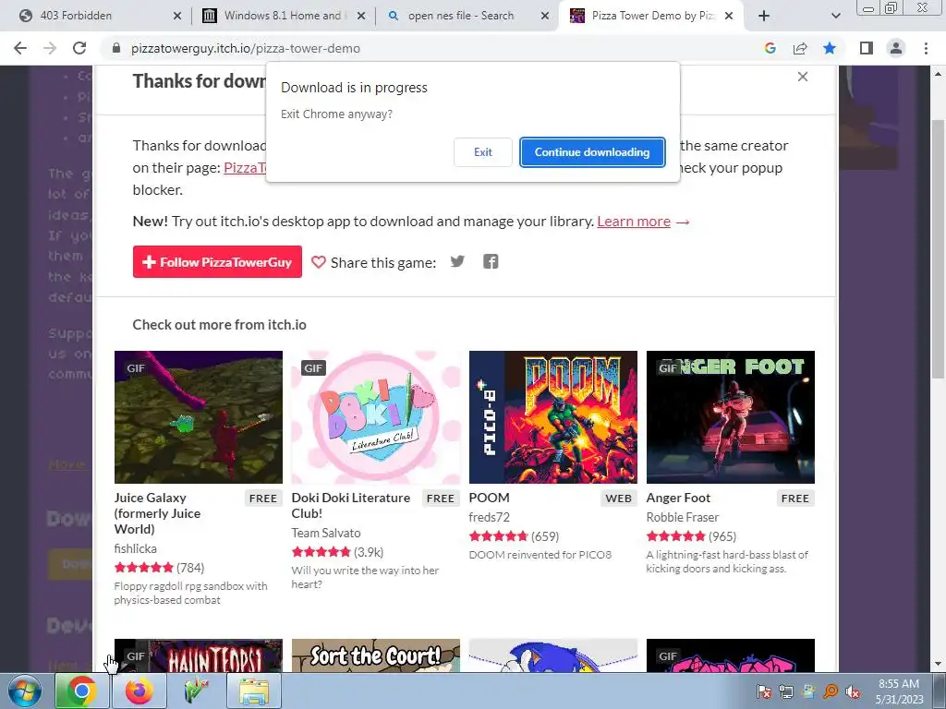Reload the current page

point(79,48)
